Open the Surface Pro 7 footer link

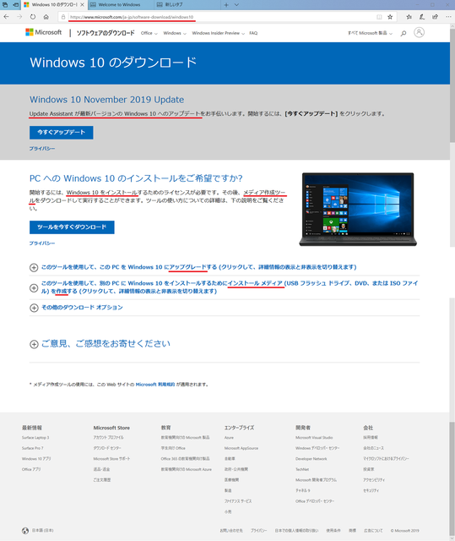point(33,448)
